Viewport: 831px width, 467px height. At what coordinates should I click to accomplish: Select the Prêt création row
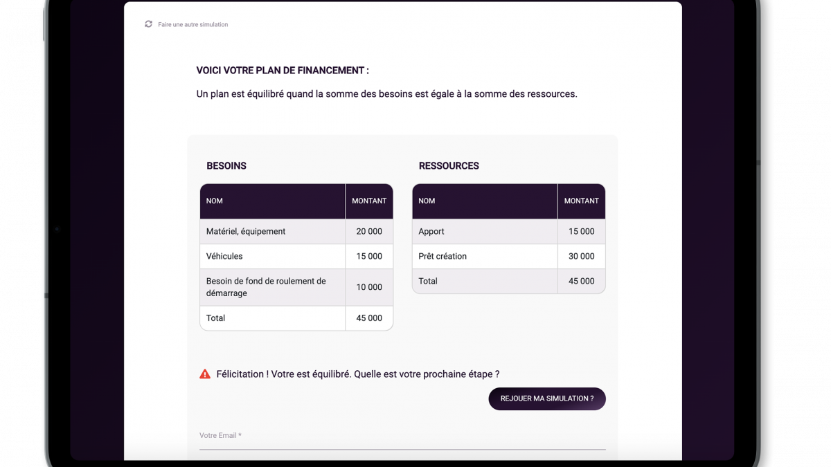click(x=509, y=257)
